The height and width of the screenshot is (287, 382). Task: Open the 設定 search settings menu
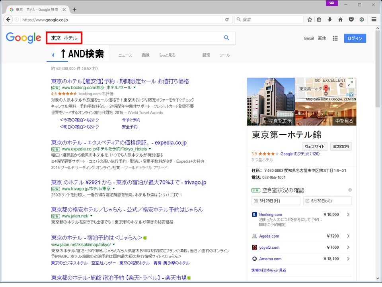pos(206,55)
